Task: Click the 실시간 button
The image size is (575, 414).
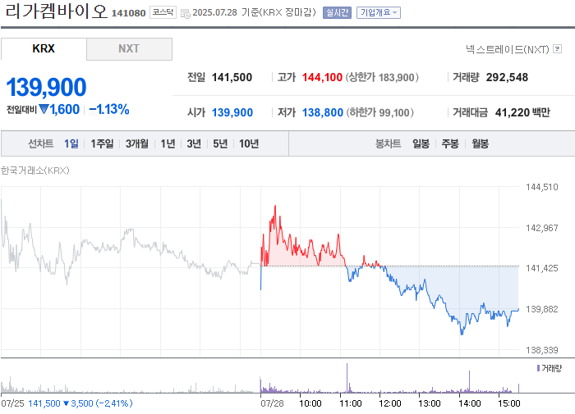Action: (x=337, y=12)
